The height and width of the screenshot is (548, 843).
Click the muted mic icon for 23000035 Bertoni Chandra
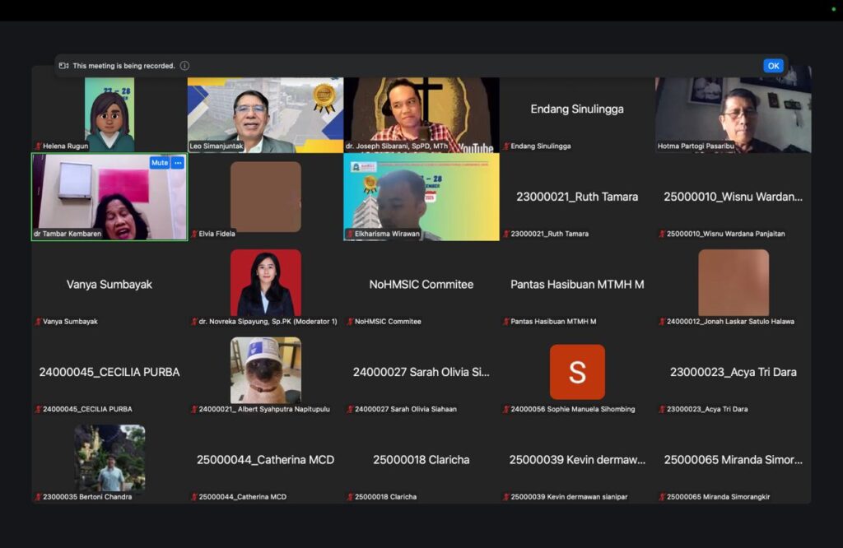pos(38,497)
